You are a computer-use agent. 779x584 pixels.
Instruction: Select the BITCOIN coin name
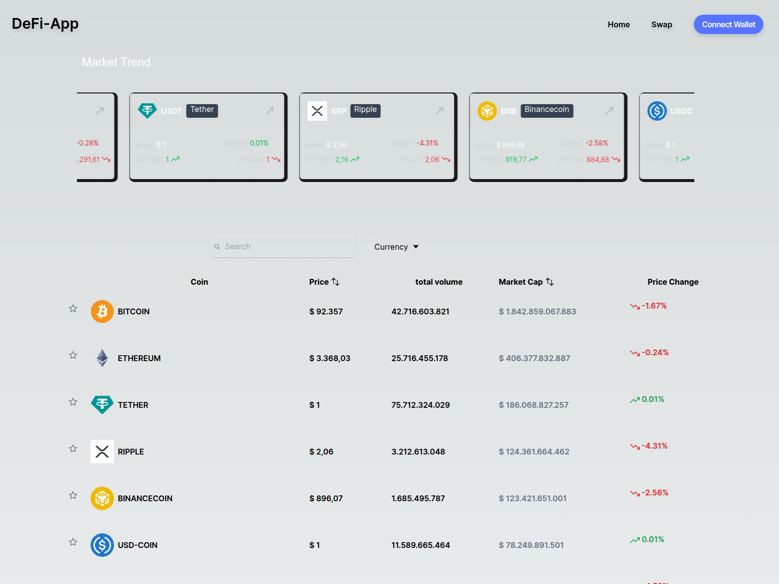pyautogui.click(x=133, y=311)
